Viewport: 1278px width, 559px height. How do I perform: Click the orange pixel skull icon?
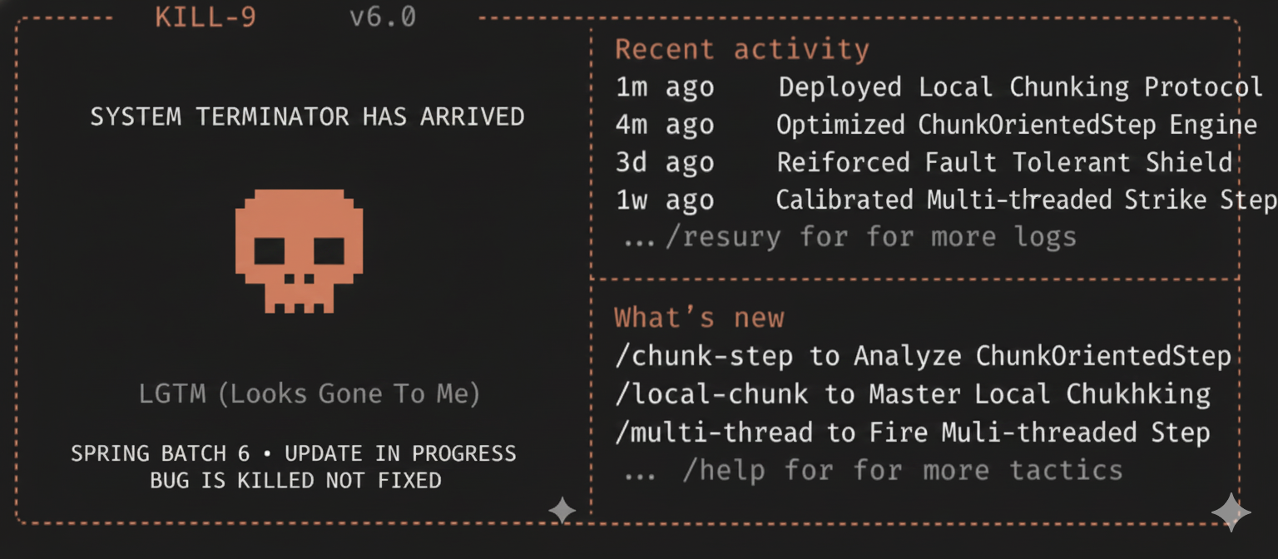tap(299, 251)
